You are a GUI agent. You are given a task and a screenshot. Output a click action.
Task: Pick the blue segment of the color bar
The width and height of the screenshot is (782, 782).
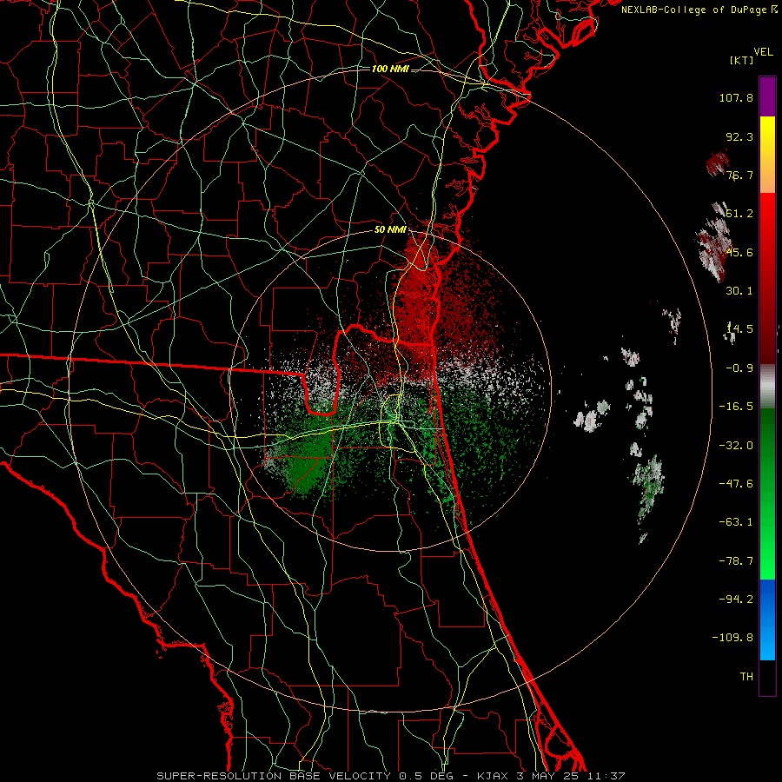[767, 620]
